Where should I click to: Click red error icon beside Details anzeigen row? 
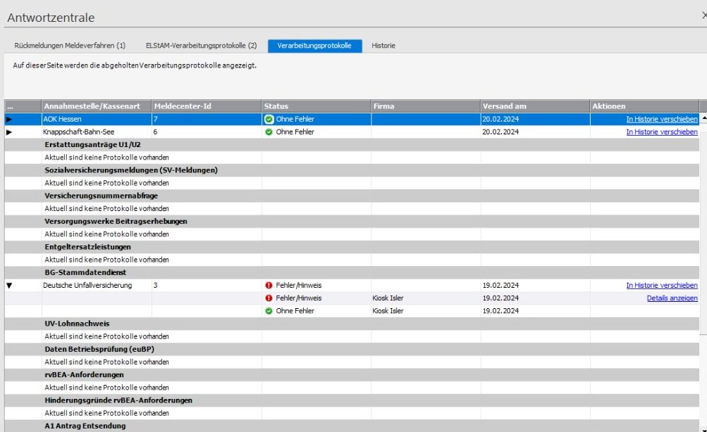(x=269, y=298)
